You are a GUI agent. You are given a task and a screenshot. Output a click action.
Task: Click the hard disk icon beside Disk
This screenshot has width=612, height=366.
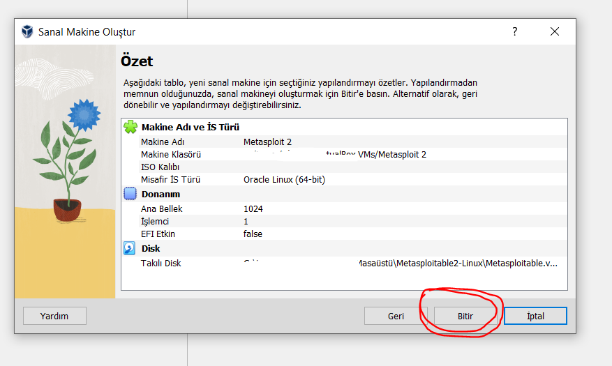[130, 248]
